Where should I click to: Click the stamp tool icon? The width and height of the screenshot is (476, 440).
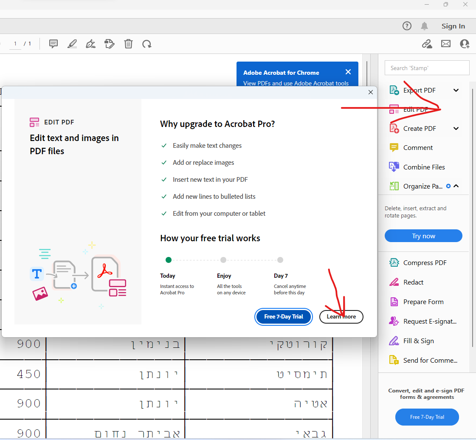point(109,44)
